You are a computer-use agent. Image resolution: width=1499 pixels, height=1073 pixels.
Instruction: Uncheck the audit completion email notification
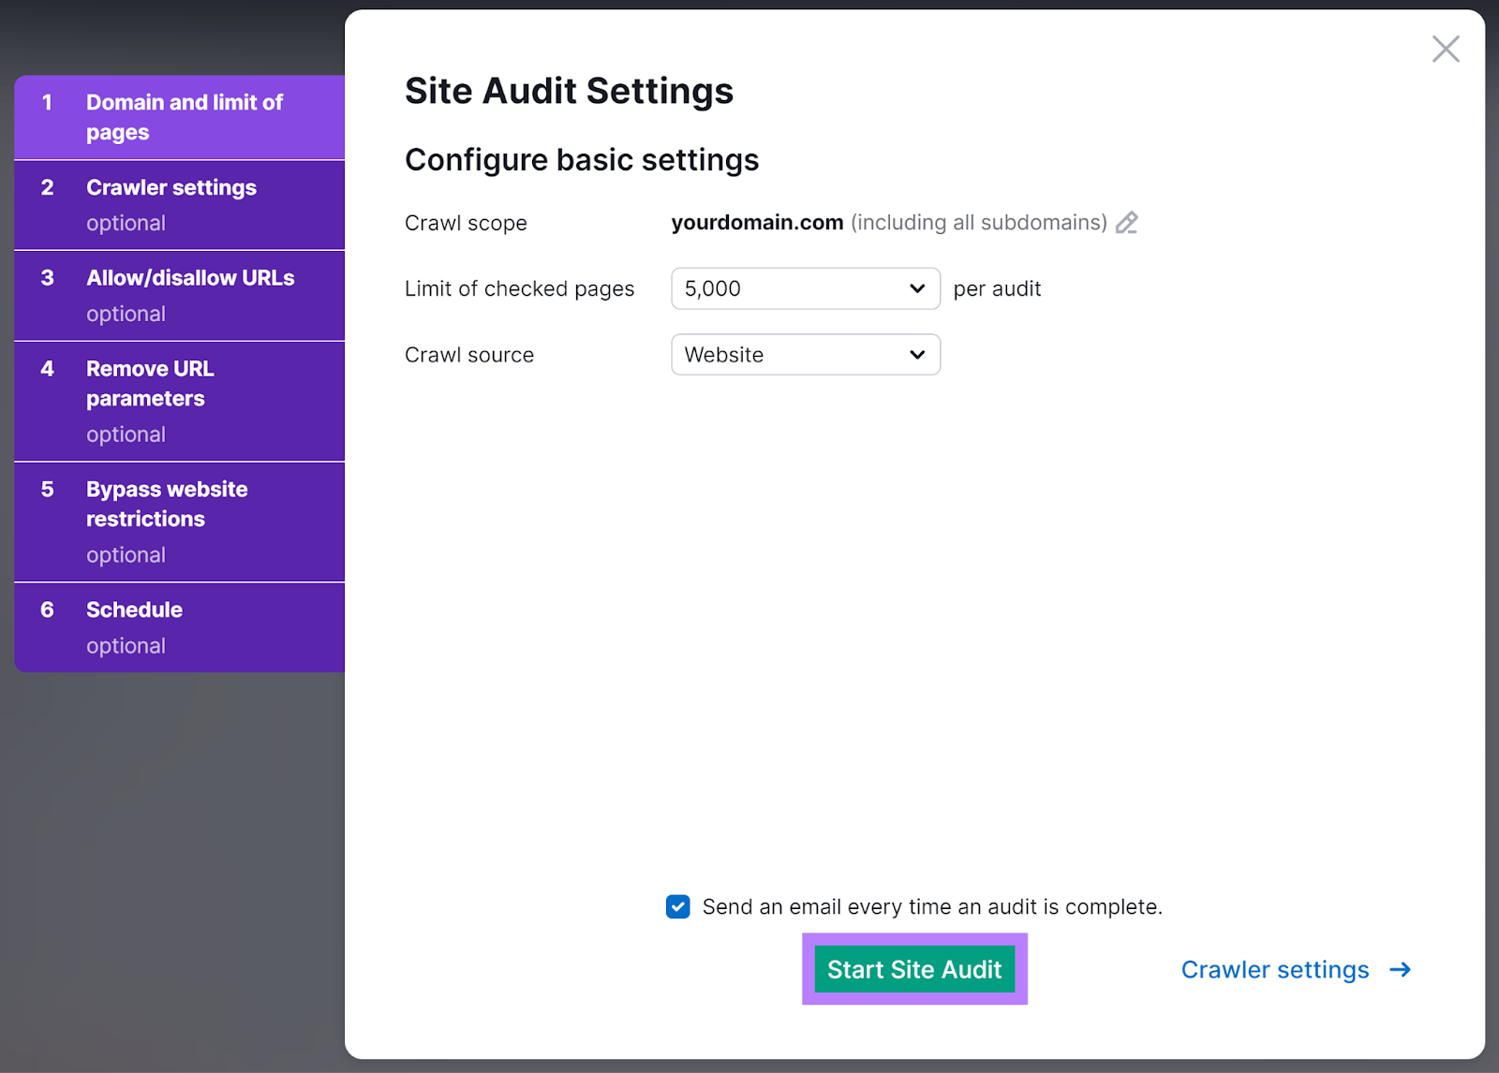[x=677, y=906]
